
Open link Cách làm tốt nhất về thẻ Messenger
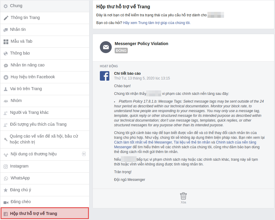click(x=143, y=142)
